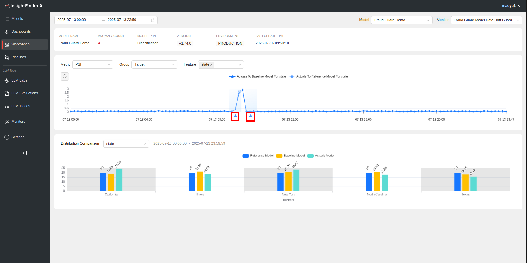Toggle Actuals To Reference Model legend series
The width and height of the screenshot is (527, 263).
point(318,76)
